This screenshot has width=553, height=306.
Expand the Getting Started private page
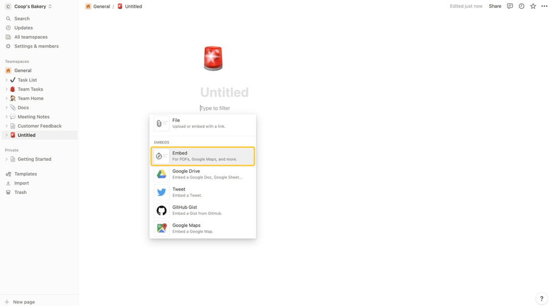point(7,159)
